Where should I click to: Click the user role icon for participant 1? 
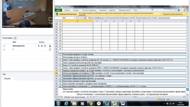(50, 50)
